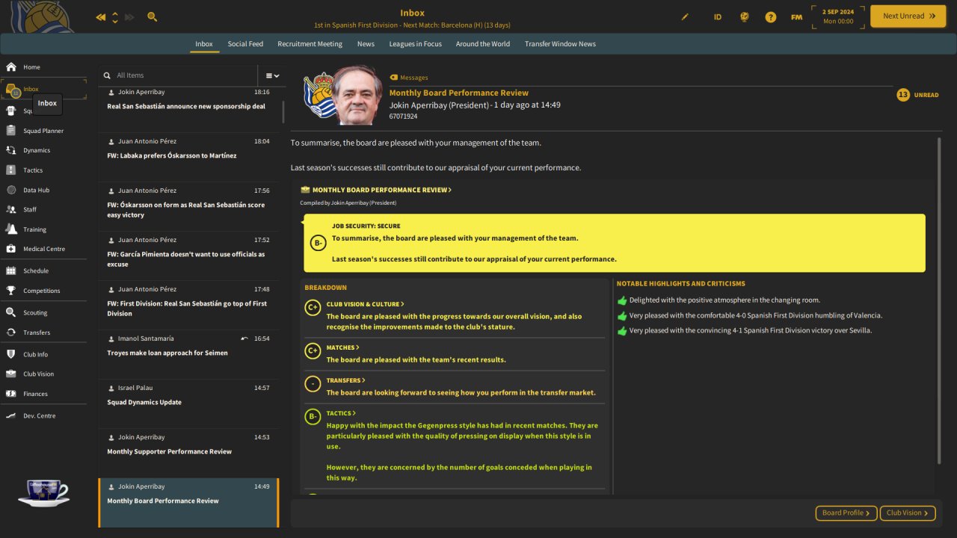Click the date display 2 Sep 2024
The image size is (957, 538).
[838, 16]
